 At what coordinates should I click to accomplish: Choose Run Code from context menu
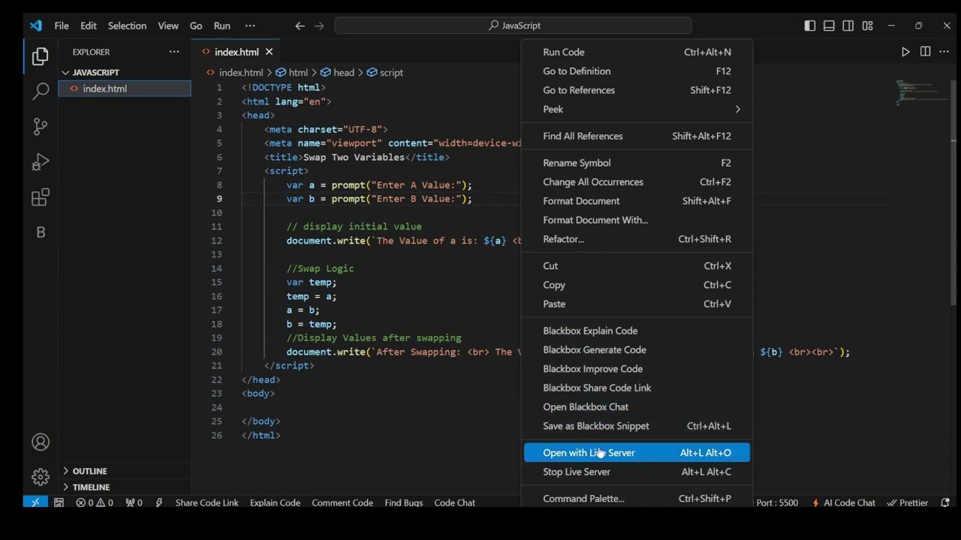pos(637,52)
